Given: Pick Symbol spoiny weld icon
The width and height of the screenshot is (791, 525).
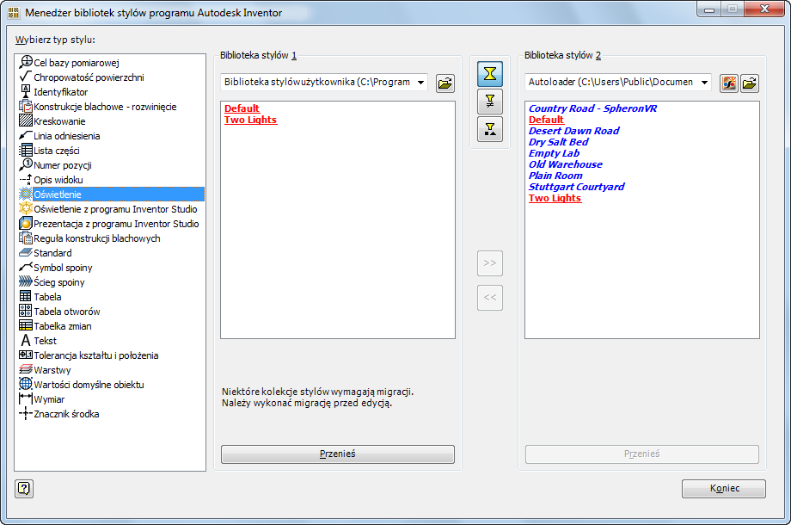Looking at the screenshot, I should tap(26, 267).
